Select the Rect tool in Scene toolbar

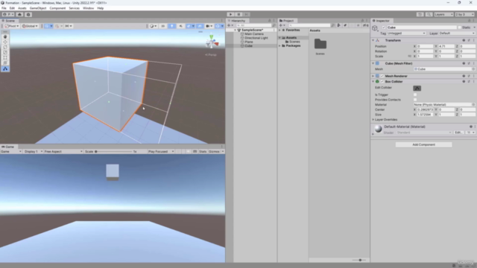coord(5,57)
